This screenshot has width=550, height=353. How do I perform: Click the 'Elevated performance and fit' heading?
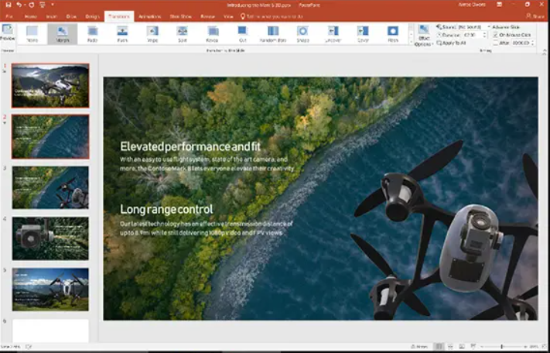click(190, 146)
